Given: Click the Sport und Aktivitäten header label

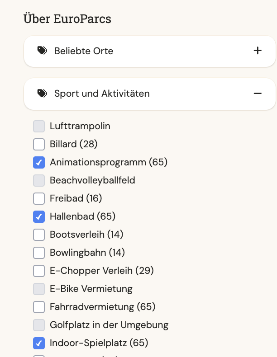Looking at the screenshot, I should (102, 94).
